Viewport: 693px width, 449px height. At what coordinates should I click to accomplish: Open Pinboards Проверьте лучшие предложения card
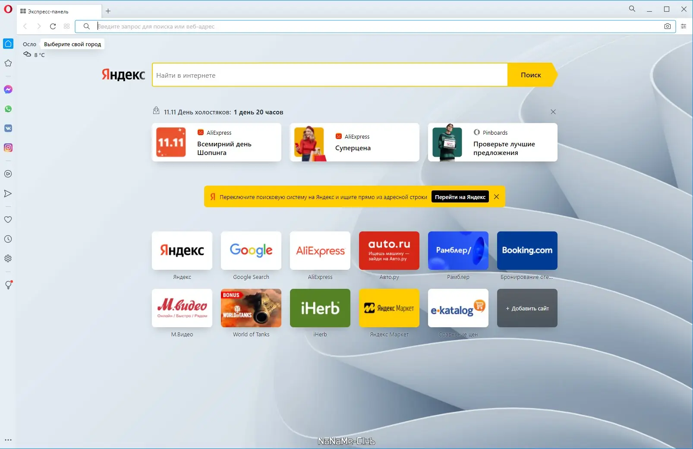pos(493,142)
